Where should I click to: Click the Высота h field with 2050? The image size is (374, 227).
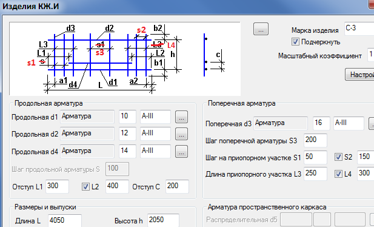pos(163,220)
